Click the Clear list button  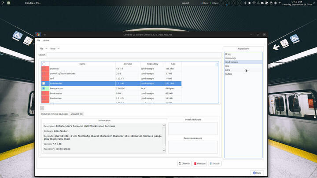184,163
